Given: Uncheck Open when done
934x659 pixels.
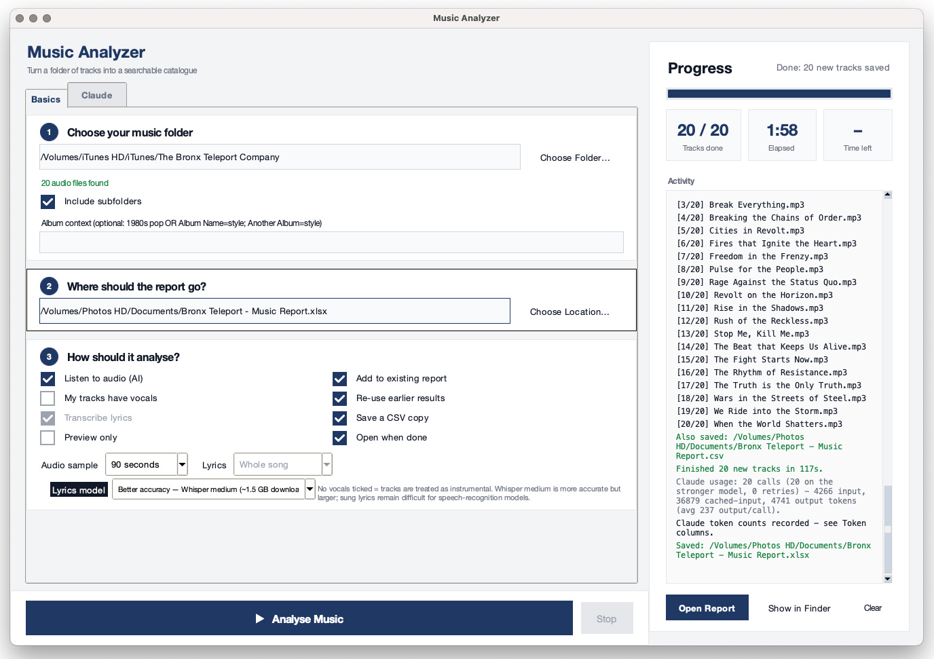Looking at the screenshot, I should 339,438.
